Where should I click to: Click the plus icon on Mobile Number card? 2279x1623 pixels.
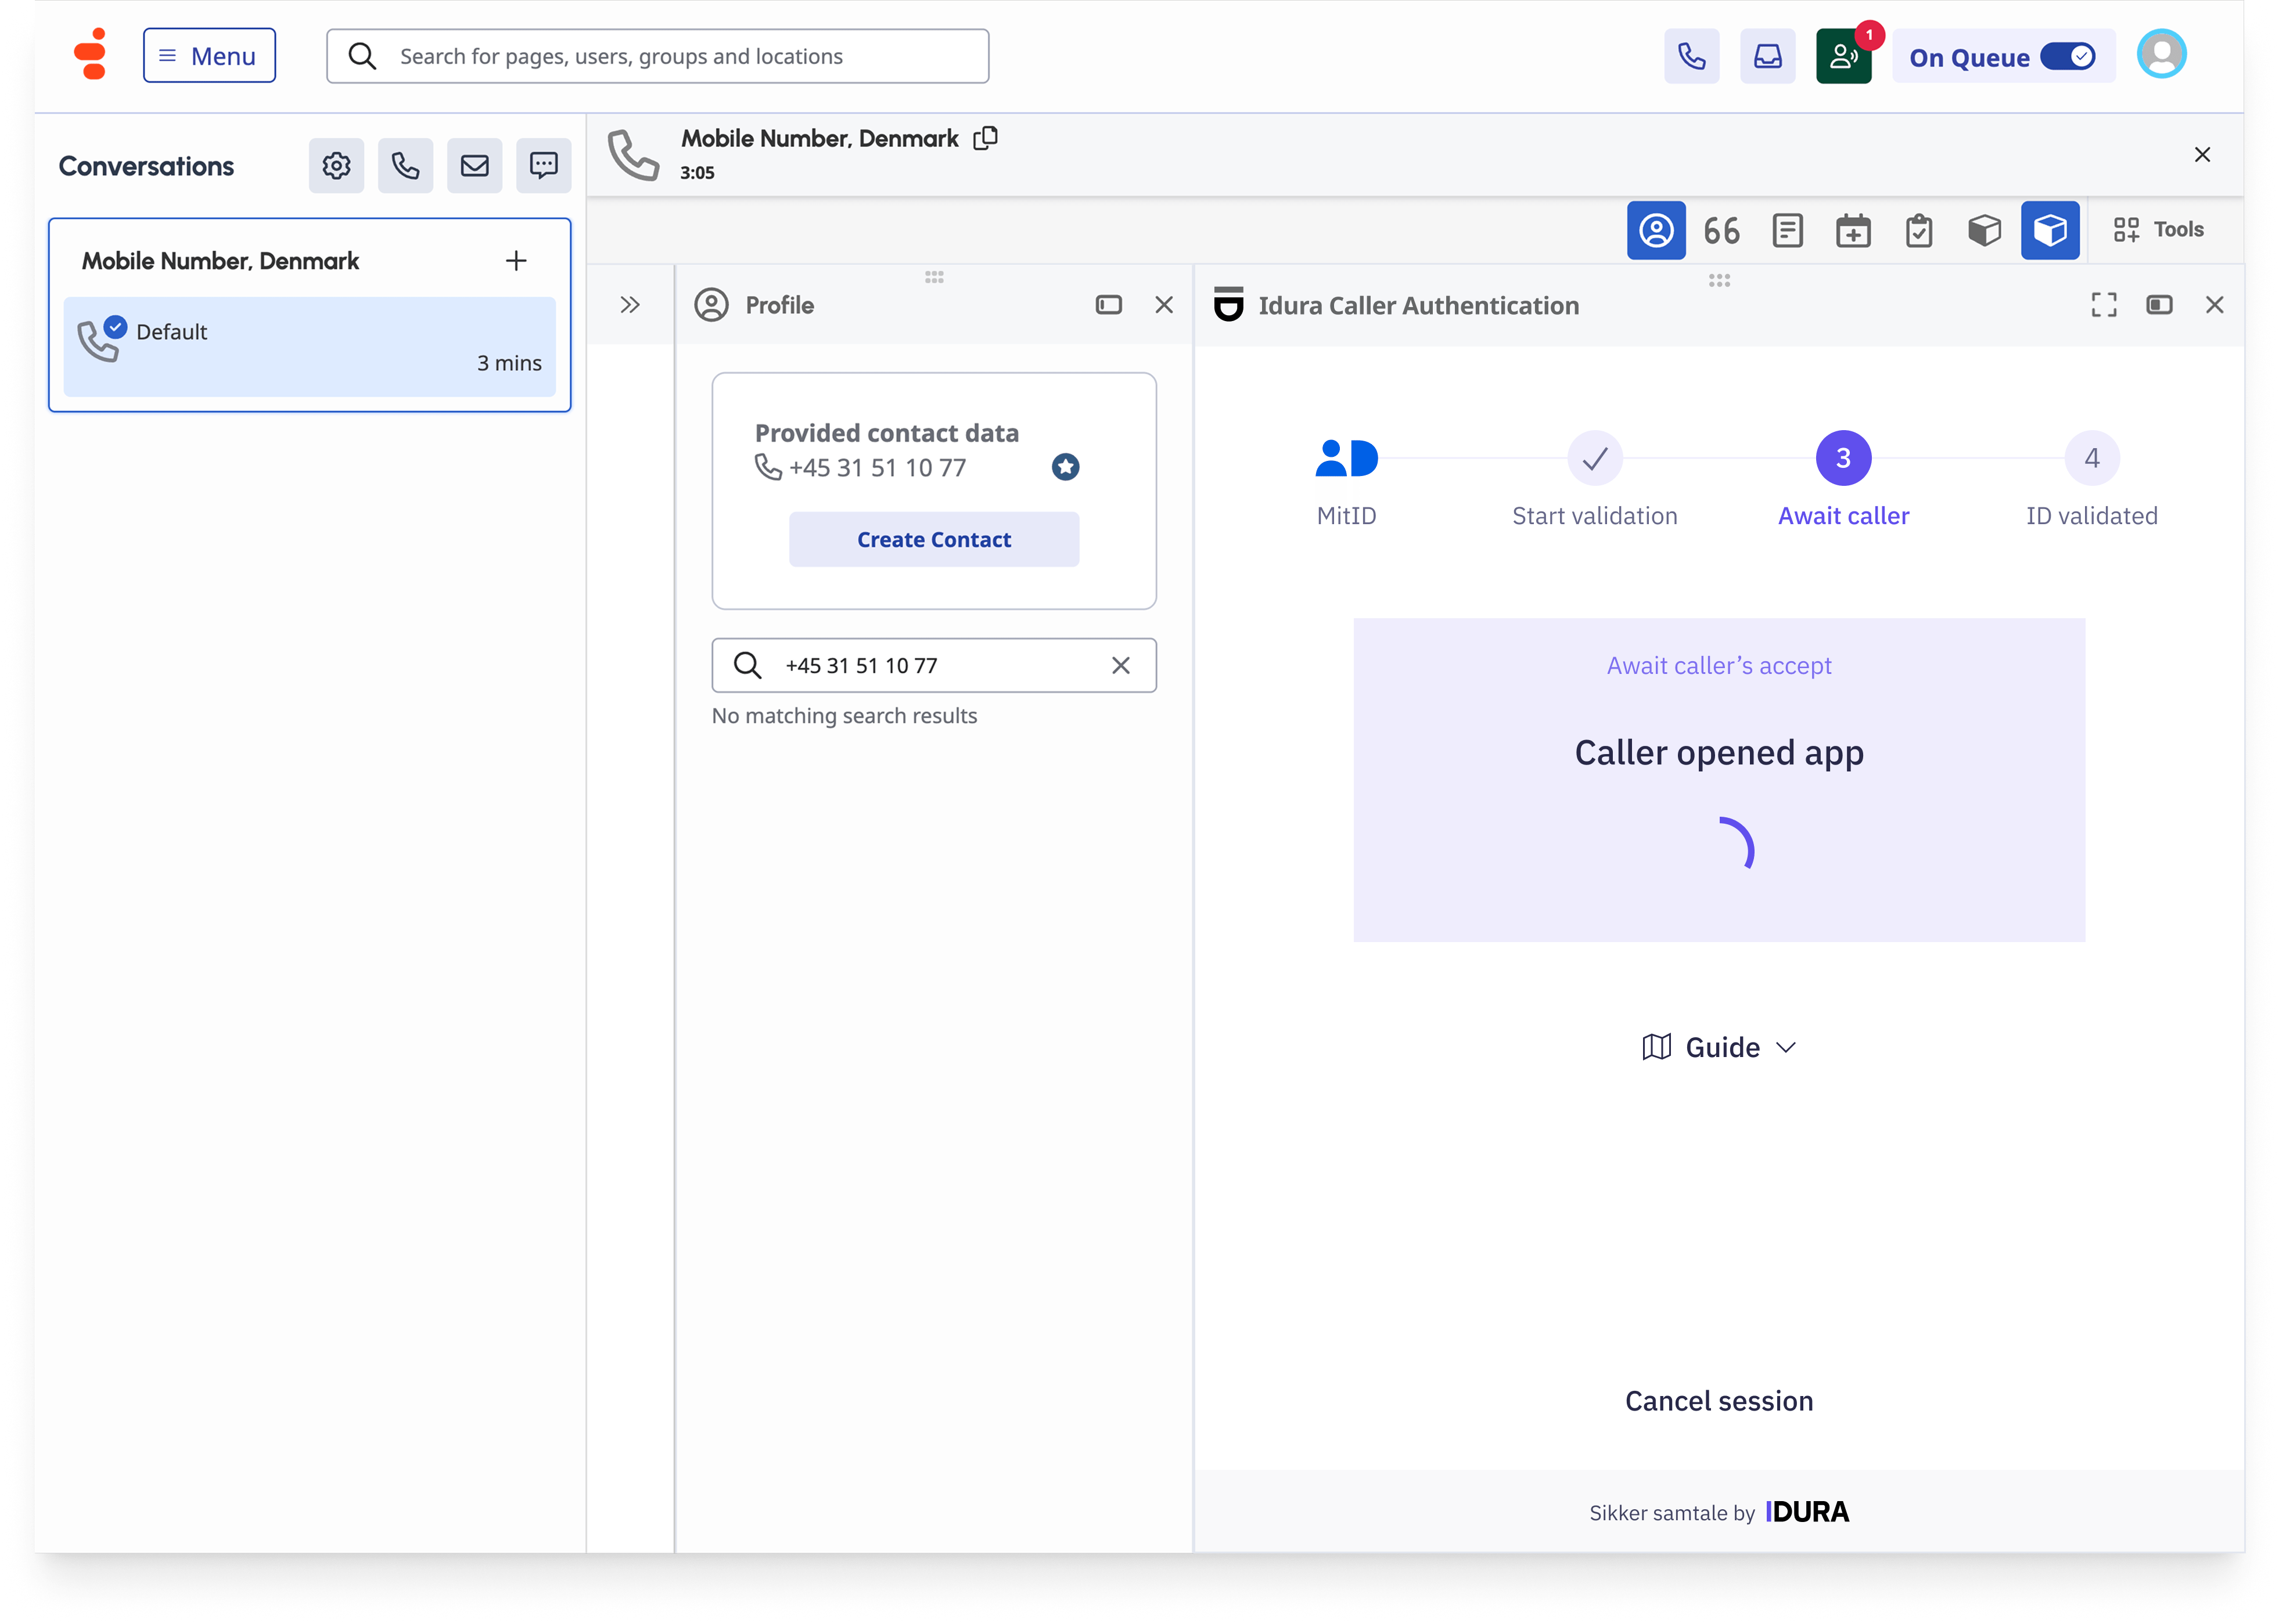(x=516, y=261)
